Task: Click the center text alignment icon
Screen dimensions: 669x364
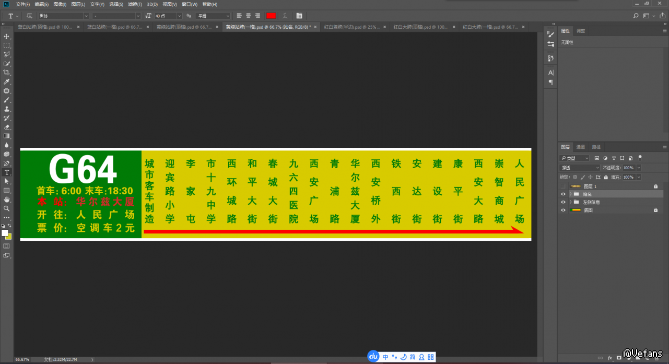Action: click(x=248, y=16)
